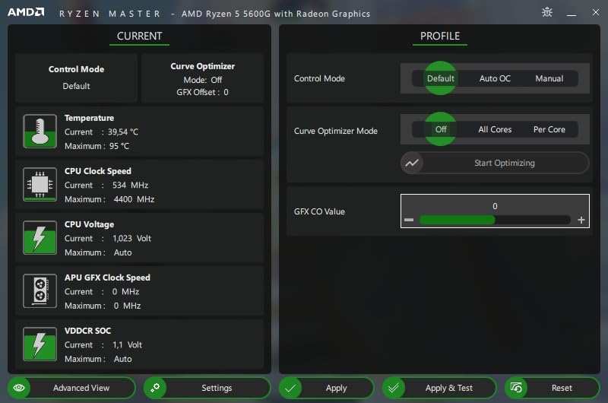Image resolution: width=608 pixels, height=403 pixels.
Task: Switch to the CURRENT tab heading
Action: (x=140, y=36)
